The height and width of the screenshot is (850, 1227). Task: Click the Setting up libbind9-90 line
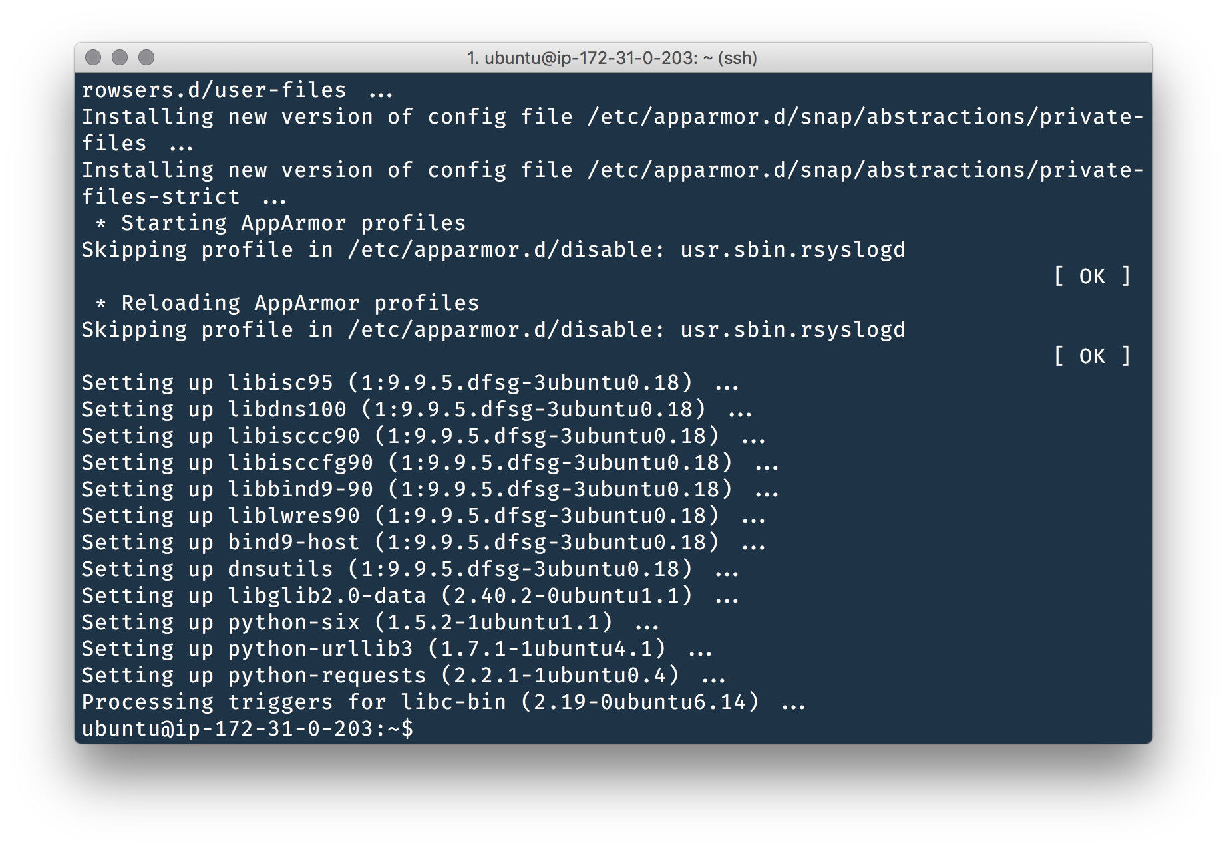tap(430, 489)
